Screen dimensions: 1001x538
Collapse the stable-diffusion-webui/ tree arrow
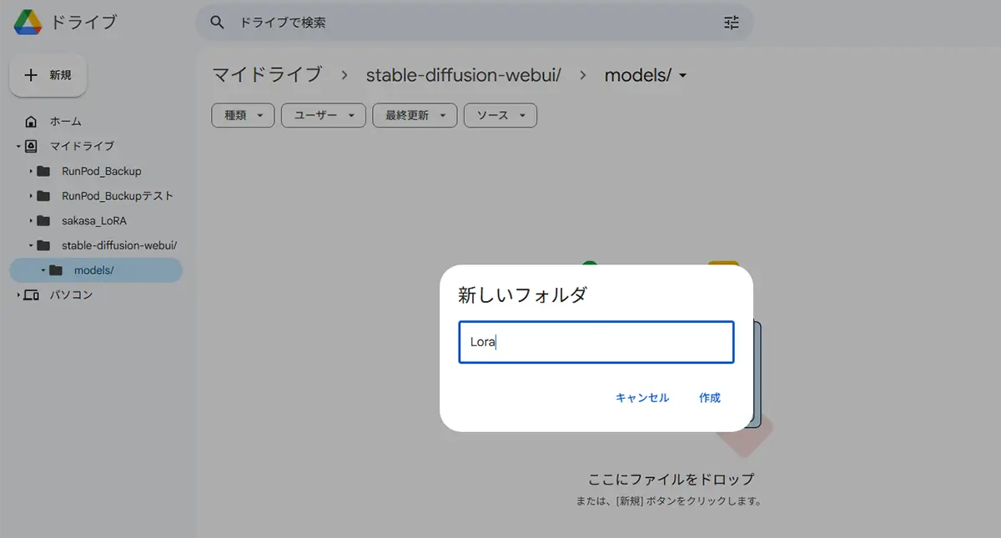click(x=31, y=245)
